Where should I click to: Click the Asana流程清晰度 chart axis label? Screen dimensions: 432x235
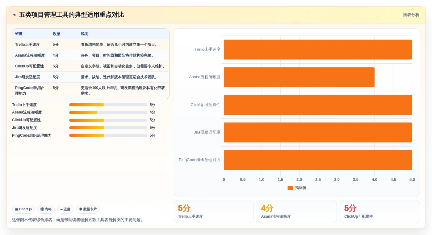(x=205, y=77)
